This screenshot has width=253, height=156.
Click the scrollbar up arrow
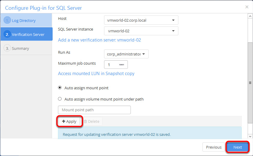[x=250, y=16]
